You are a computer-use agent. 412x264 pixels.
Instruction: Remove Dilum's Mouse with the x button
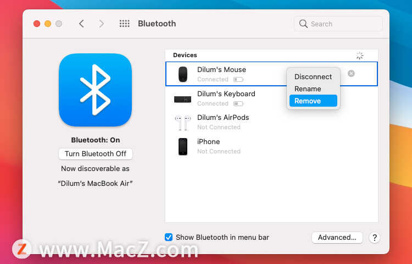pyautogui.click(x=351, y=73)
